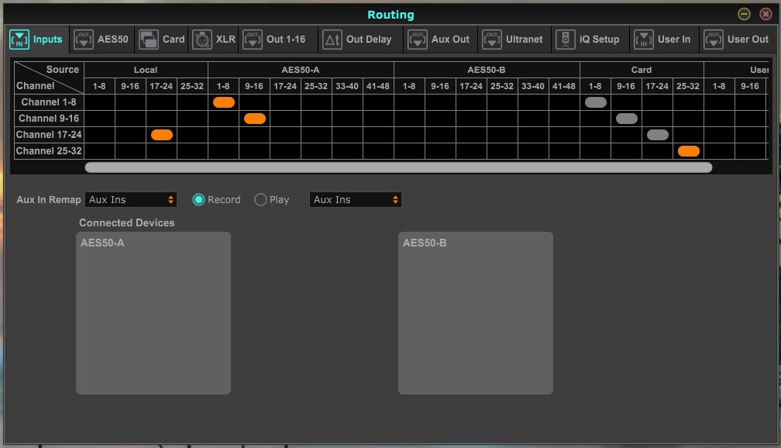Click the AES50-B source header
This screenshot has height=448, width=781.
coord(487,70)
